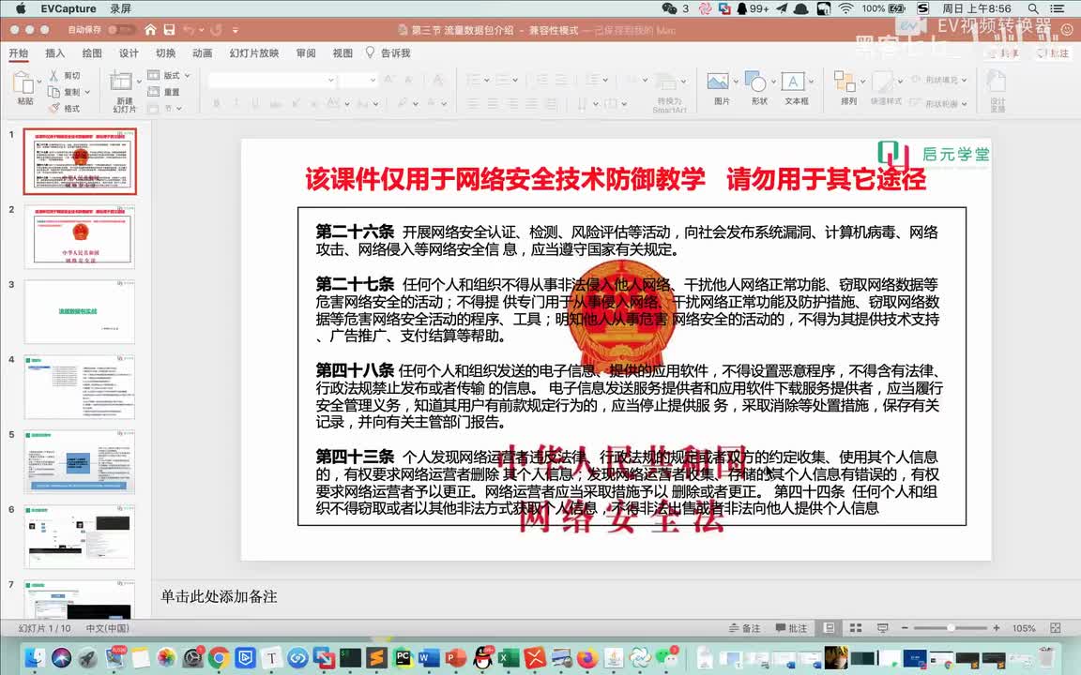Click the Reset (重置) slide icon

153,92
